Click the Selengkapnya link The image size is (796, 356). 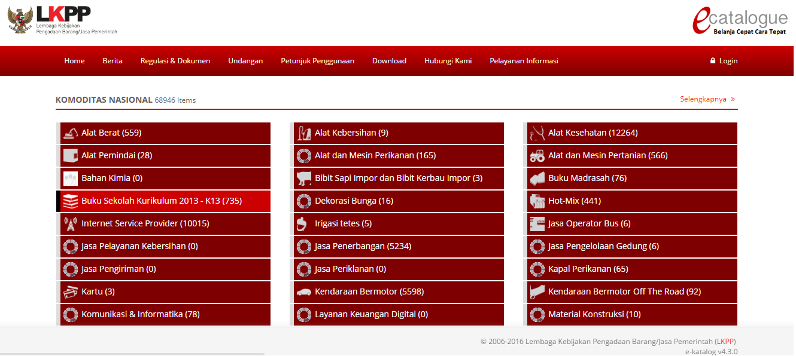[x=707, y=99]
